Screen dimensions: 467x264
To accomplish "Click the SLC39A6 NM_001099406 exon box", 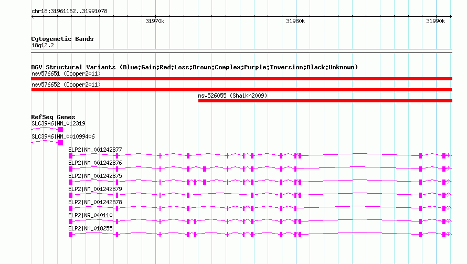I will [x=60, y=143].
